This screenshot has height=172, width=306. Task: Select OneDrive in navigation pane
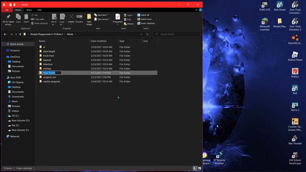point(15,57)
